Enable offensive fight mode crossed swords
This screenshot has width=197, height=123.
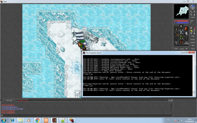[x=191, y=28]
